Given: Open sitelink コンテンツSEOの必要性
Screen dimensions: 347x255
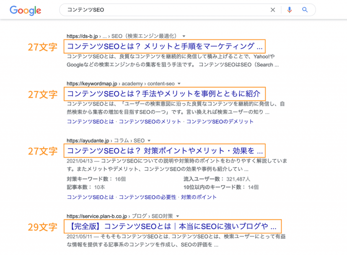Looking at the screenshot, I should click(148, 197).
